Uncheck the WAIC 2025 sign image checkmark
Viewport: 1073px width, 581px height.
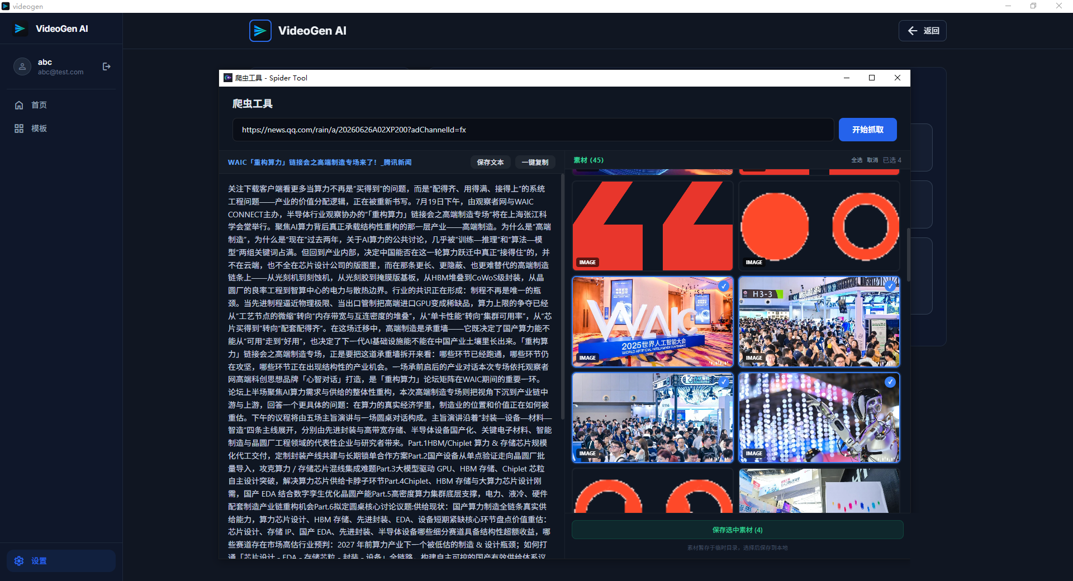point(724,286)
